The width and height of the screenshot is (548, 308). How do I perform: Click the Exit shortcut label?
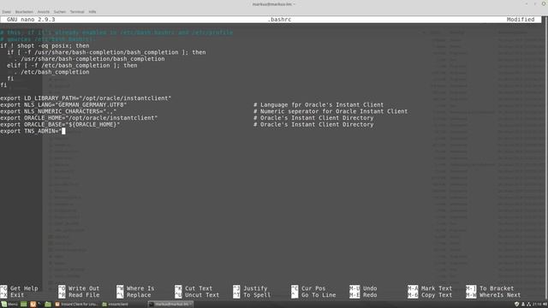point(17,295)
